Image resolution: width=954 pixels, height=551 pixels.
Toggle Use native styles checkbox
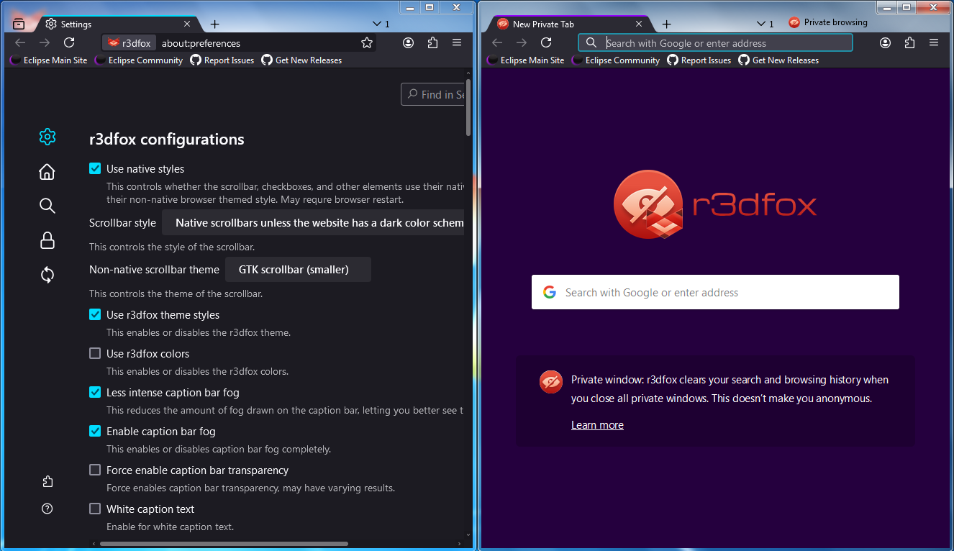coord(95,168)
